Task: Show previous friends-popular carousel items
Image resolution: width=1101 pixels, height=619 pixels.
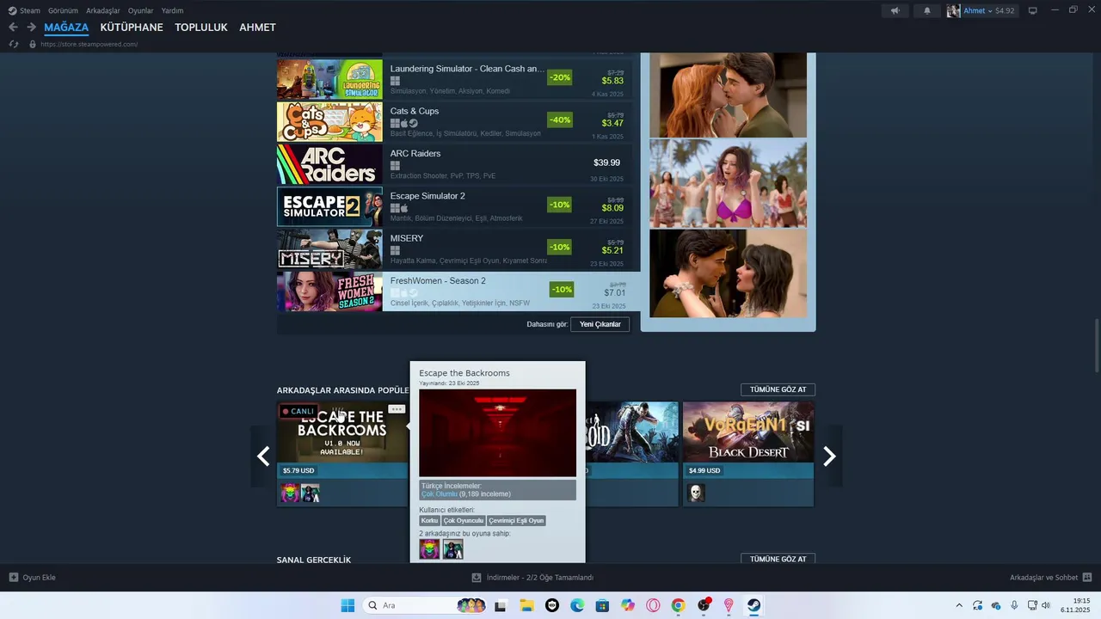Action: click(x=263, y=456)
